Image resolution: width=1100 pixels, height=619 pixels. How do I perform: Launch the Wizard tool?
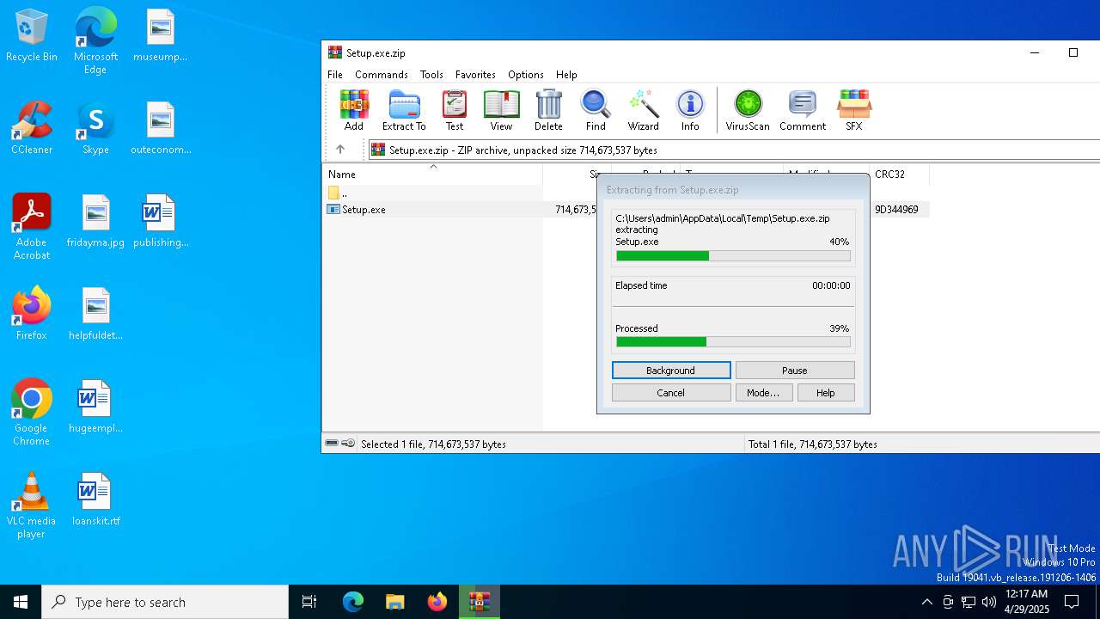[643, 110]
